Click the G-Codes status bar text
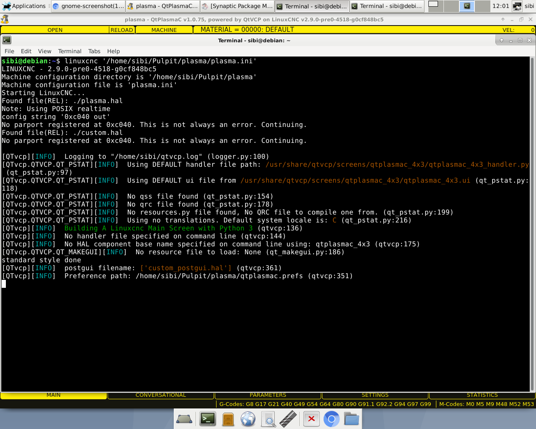 325,404
